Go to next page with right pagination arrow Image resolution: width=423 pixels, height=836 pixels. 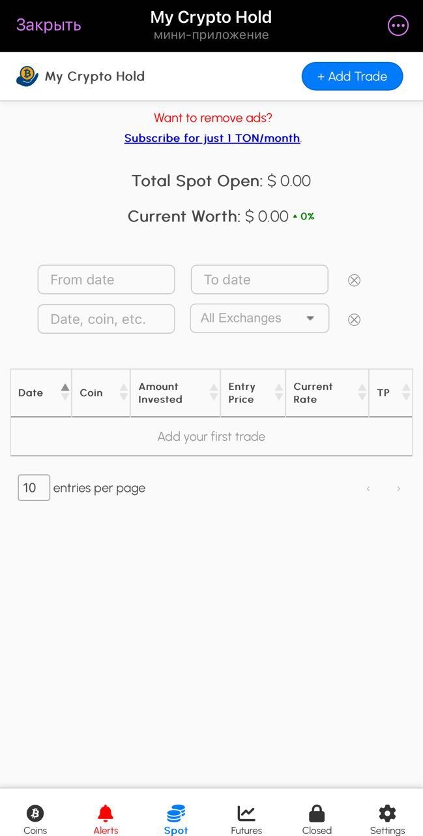[398, 488]
